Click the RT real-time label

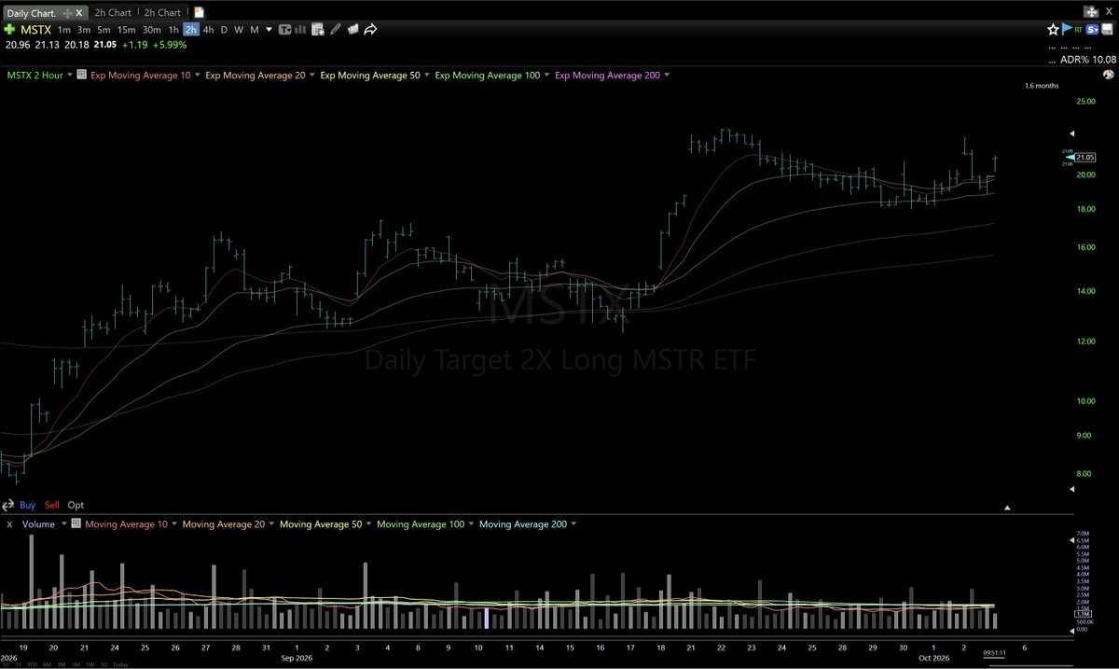pyautogui.click(x=1078, y=30)
